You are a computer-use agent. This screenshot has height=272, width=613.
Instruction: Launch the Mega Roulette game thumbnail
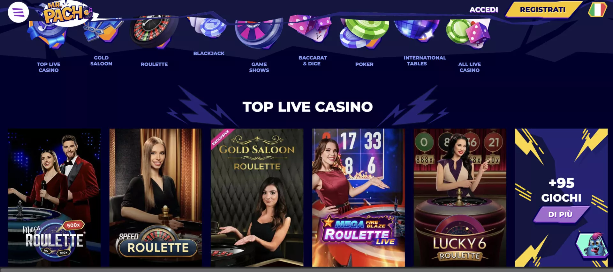[x=54, y=197]
